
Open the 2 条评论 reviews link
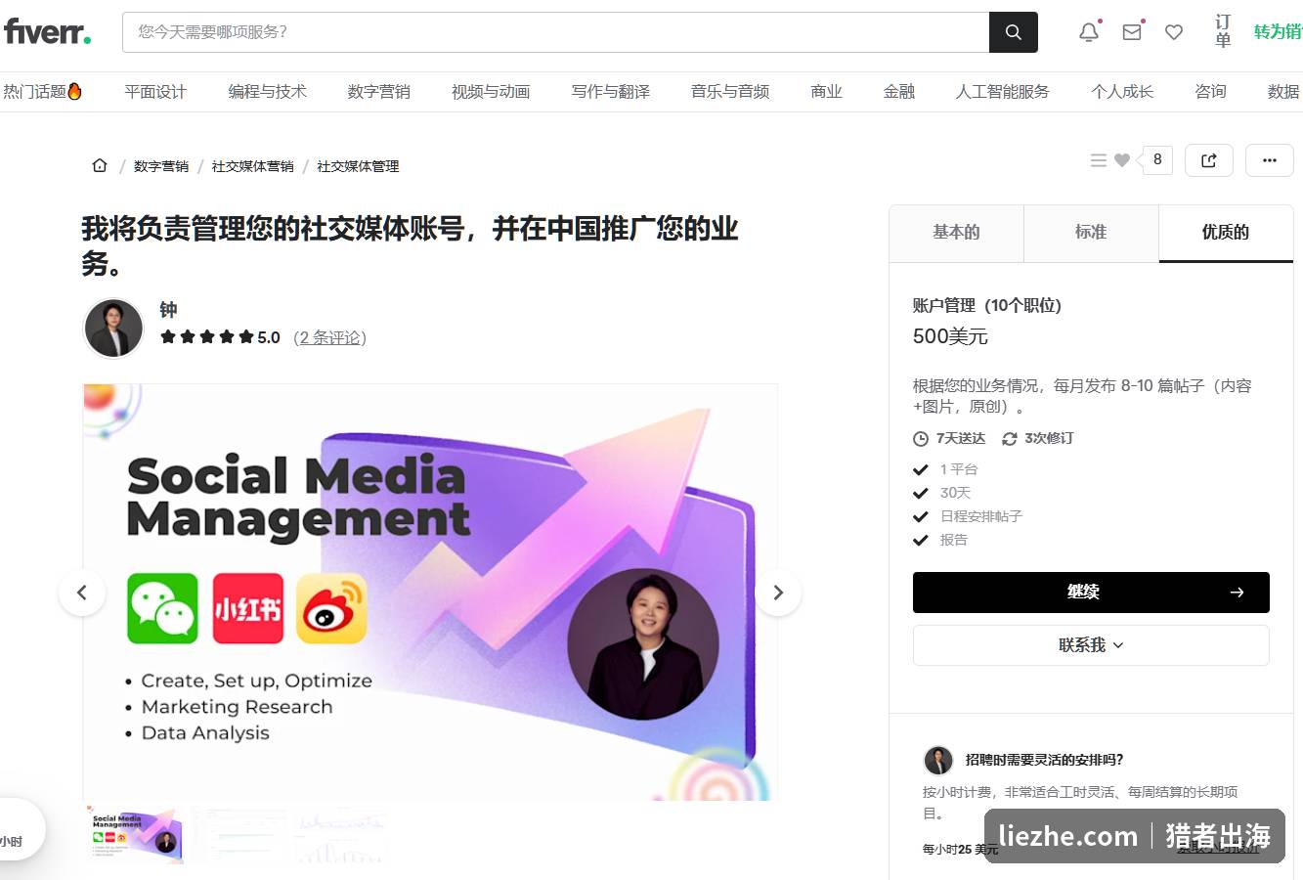pyautogui.click(x=330, y=337)
